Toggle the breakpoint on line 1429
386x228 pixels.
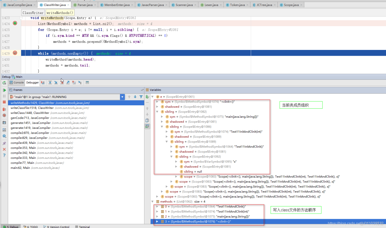click(15, 53)
